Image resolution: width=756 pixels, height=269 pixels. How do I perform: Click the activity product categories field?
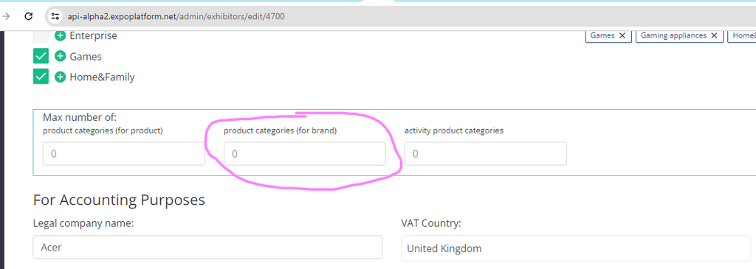click(x=486, y=154)
